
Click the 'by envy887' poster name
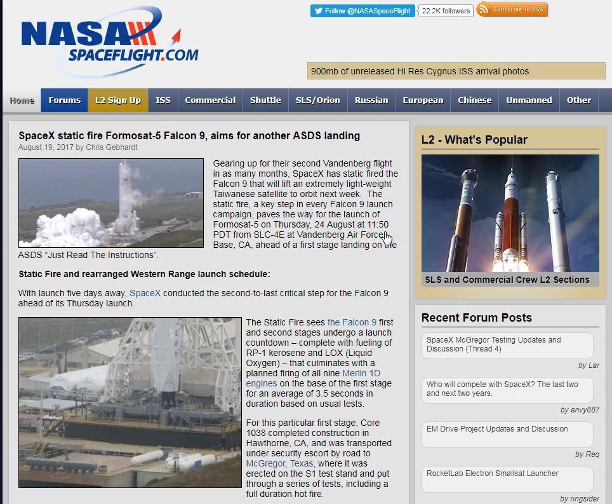[580, 410]
